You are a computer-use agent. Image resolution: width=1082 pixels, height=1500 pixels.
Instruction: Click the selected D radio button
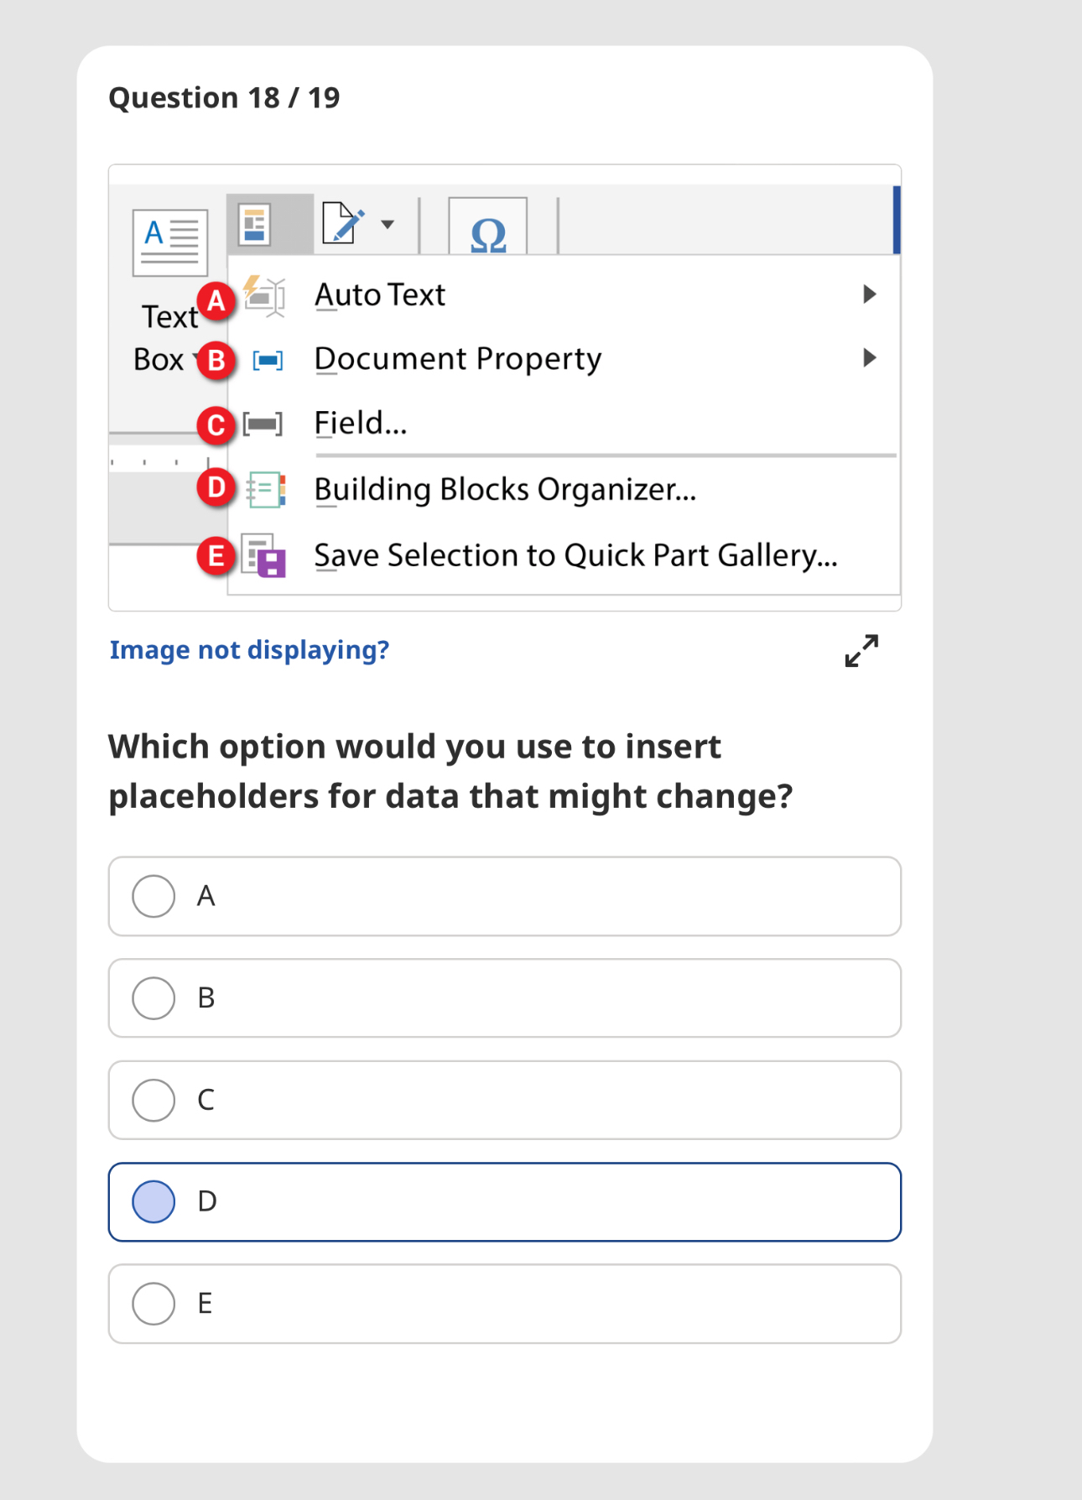point(153,1201)
